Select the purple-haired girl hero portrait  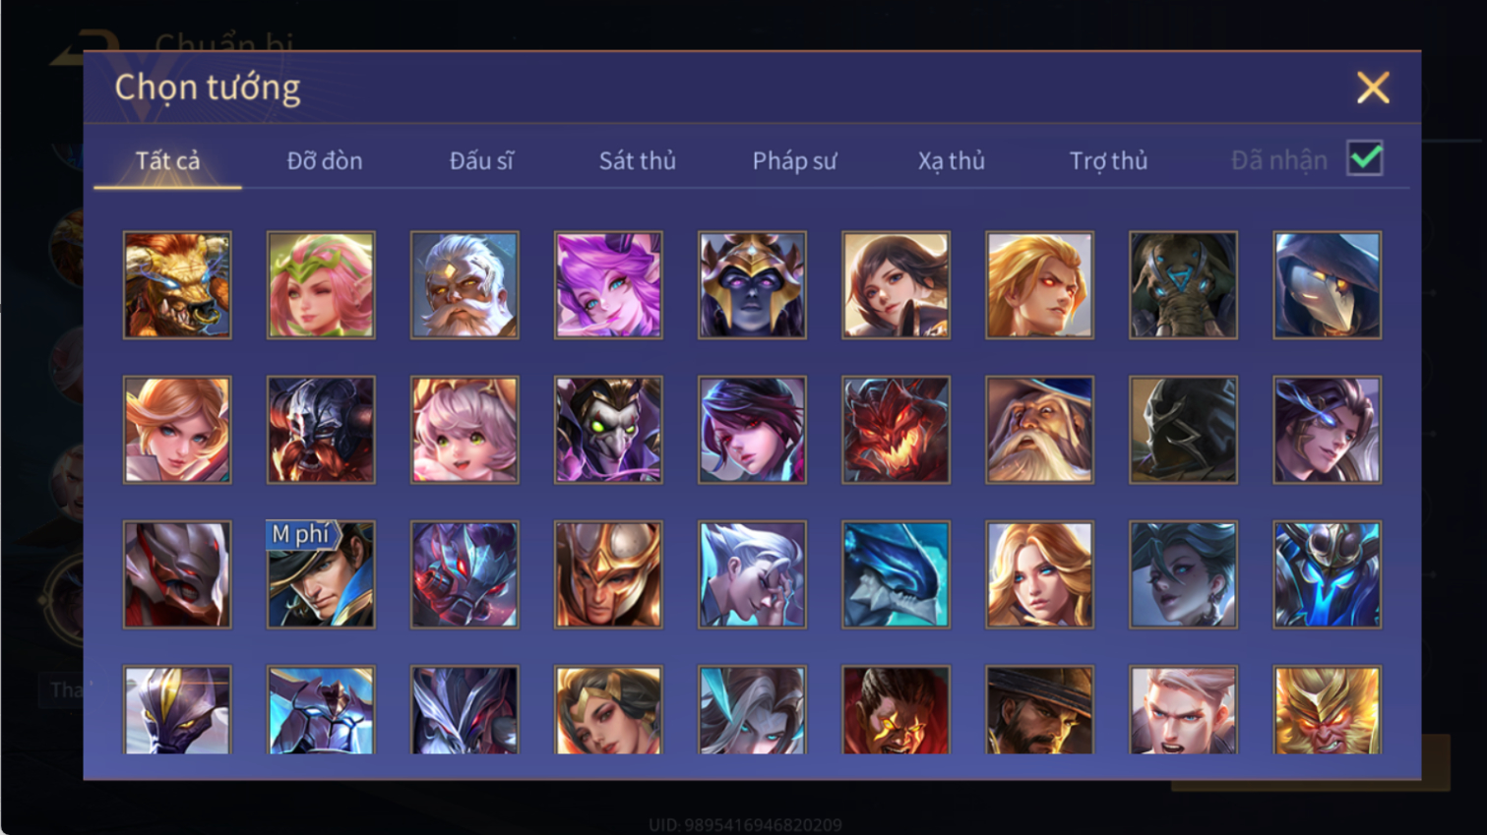click(608, 285)
